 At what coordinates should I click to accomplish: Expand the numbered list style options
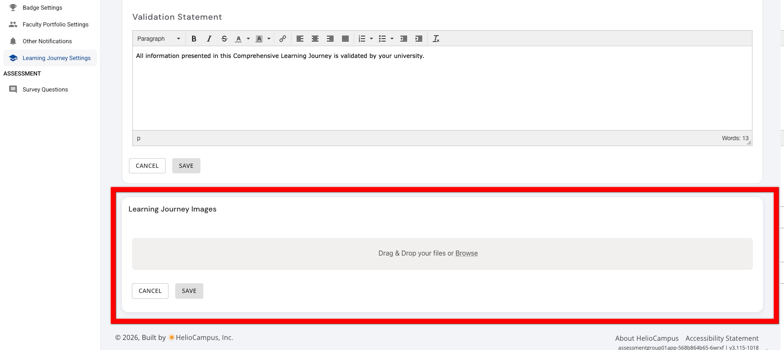coord(371,39)
